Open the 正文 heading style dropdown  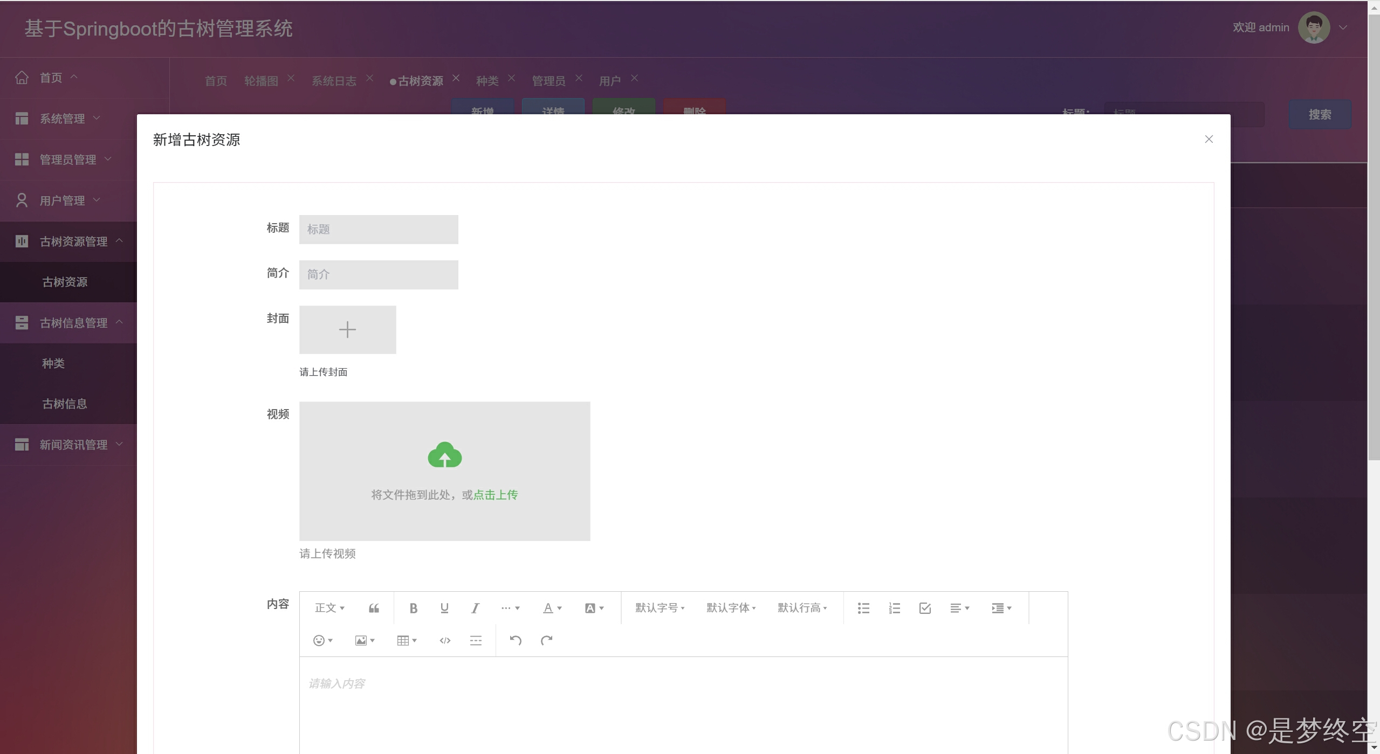[x=329, y=608]
